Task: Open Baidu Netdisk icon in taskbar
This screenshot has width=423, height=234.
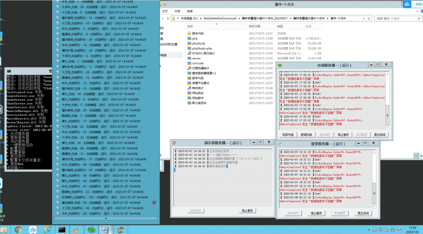Action: tap(33, 230)
